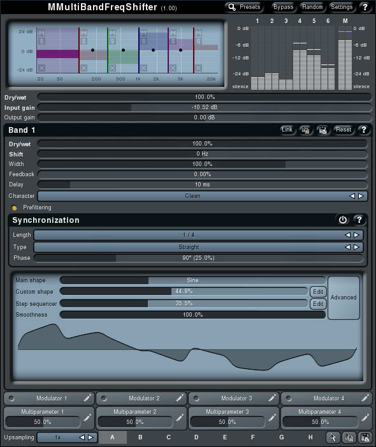Click Link in Band 1 header

click(287, 130)
